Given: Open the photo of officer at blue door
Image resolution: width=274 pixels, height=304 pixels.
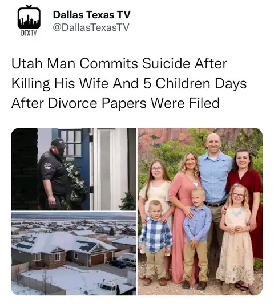Looking at the screenshot, I should tap(74, 169).
